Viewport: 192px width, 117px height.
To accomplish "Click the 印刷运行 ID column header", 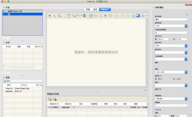I will [x=54, y=104].
